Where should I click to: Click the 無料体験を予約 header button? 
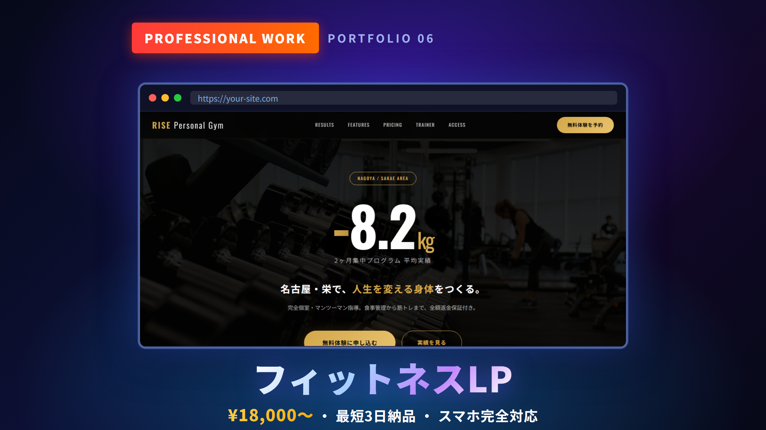tap(585, 124)
